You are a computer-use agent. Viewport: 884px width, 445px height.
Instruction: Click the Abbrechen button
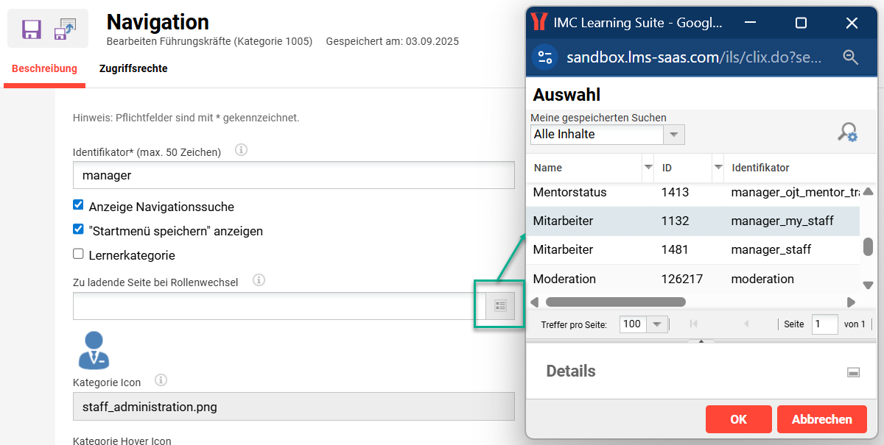tap(821, 419)
